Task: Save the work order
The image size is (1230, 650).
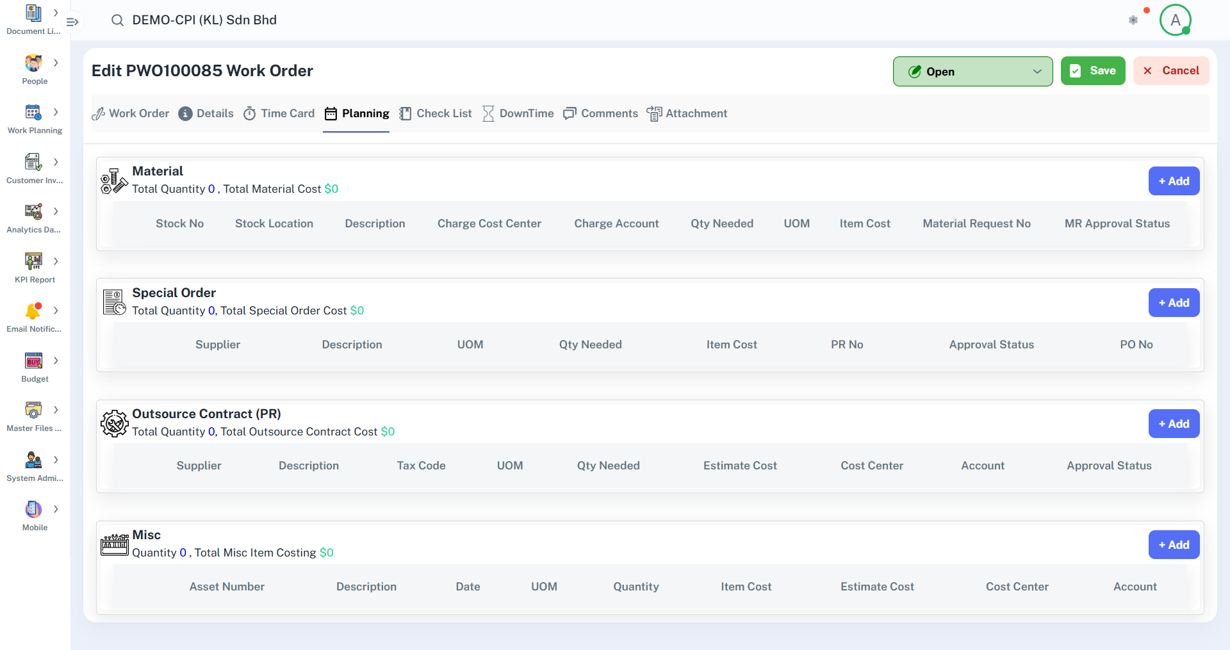Action: click(1093, 71)
